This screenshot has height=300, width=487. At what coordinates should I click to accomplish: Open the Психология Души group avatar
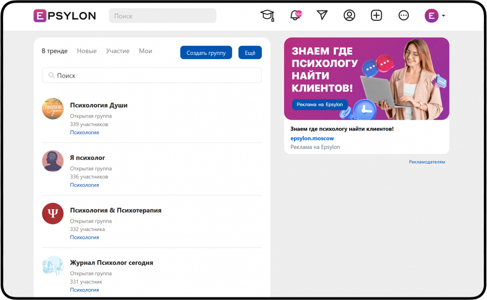(53, 108)
